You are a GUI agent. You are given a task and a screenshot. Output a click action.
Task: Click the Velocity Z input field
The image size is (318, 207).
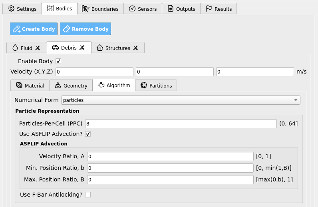pyautogui.click(x=255, y=72)
